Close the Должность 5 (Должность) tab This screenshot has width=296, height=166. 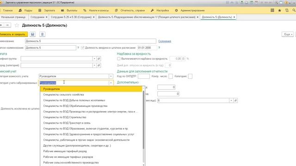pos(234,17)
